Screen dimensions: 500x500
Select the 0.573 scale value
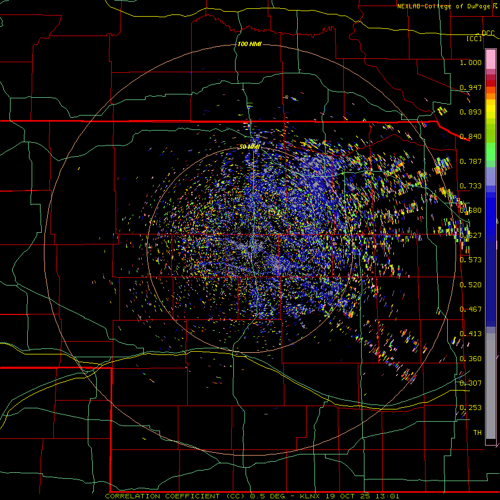pyautogui.click(x=471, y=259)
